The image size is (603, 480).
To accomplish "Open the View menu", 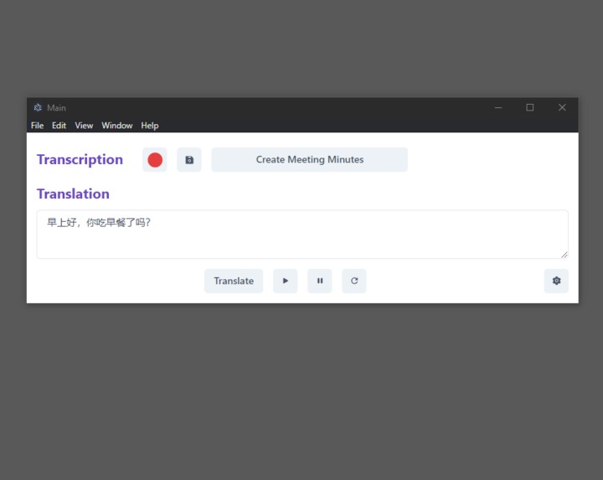I will pos(84,126).
